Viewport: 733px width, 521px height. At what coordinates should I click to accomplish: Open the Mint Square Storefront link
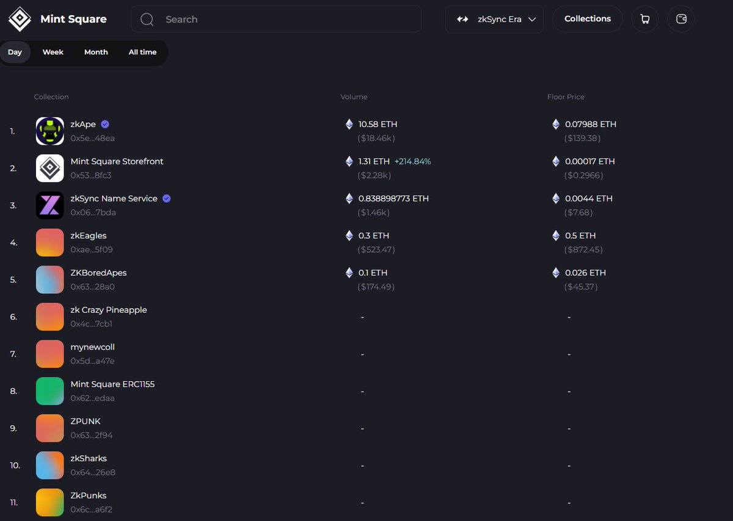[x=117, y=161]
